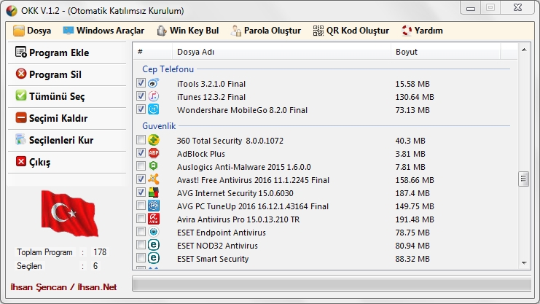
Task: Click the installation progress bar at bottom
Action: [331, 284]
